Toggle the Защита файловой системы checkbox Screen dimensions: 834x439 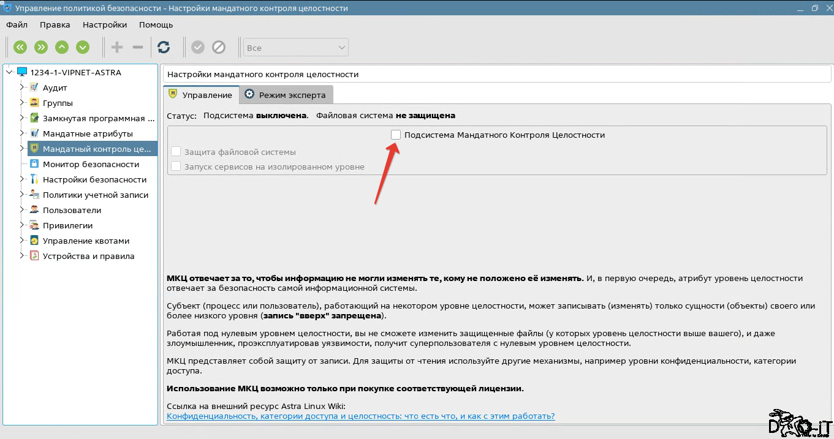[176, 152]
